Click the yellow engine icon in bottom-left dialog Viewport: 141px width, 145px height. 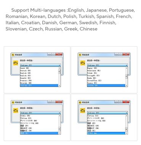pos(16,111)
